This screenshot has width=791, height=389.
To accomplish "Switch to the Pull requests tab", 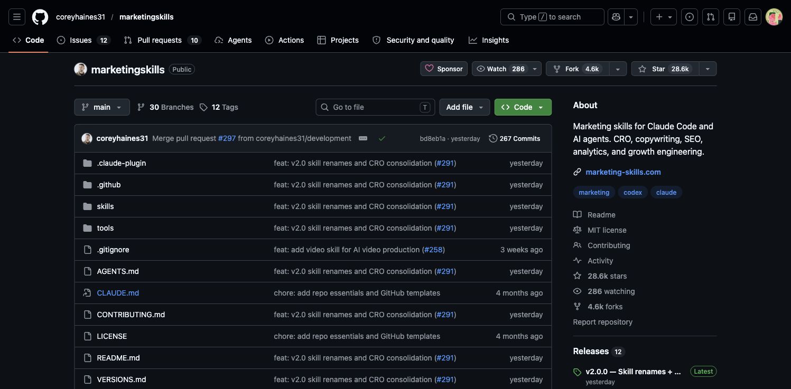I will click(163, 40).
